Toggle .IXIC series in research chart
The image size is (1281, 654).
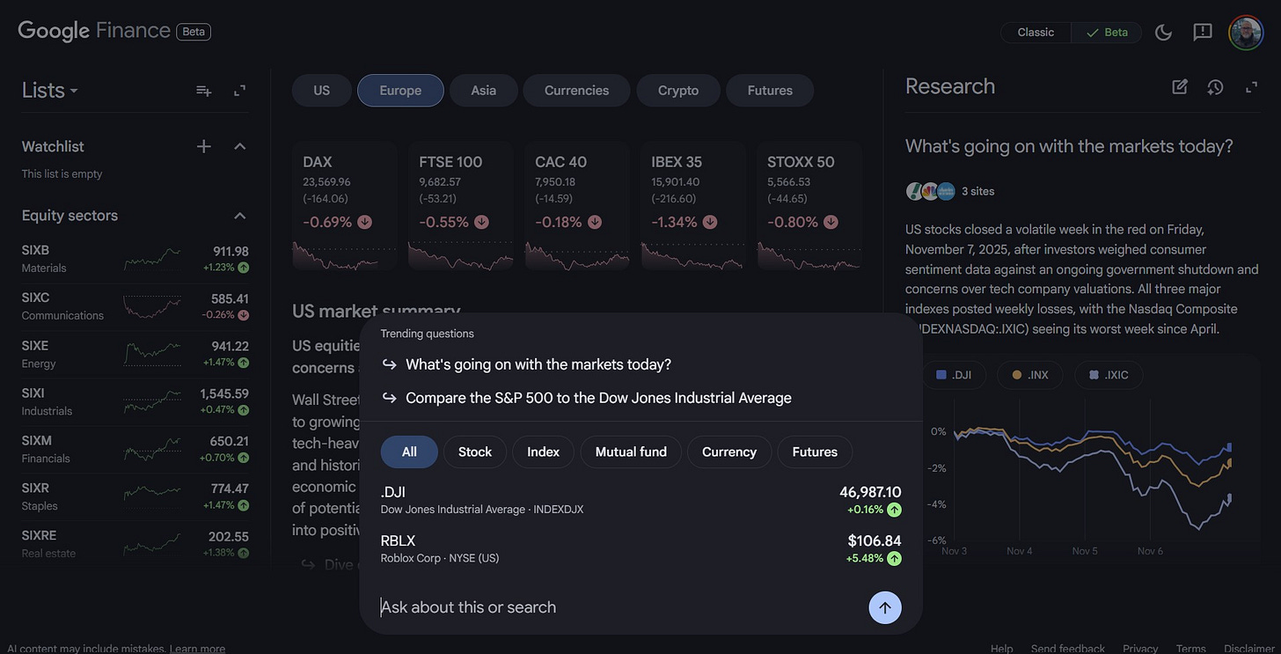tap(1108, 375)
